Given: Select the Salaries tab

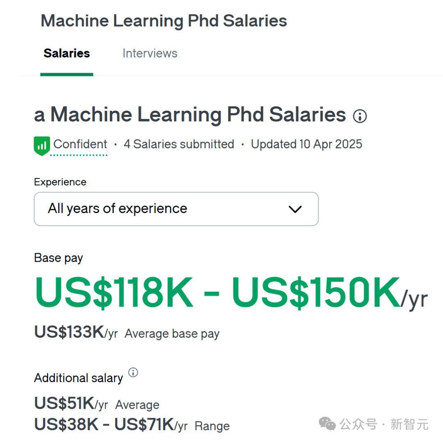Looking at the screenshot, I should 67,53.
